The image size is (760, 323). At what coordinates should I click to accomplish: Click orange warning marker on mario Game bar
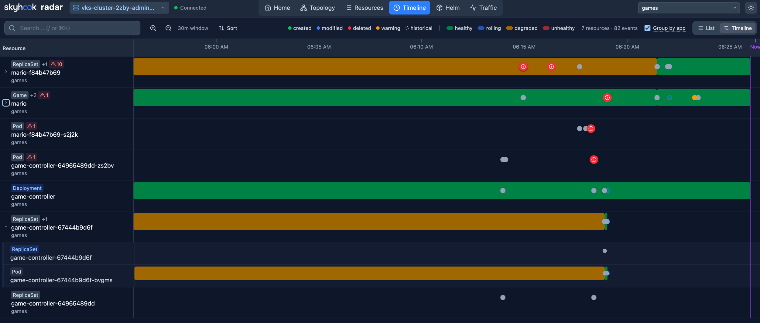coord(694,98)
